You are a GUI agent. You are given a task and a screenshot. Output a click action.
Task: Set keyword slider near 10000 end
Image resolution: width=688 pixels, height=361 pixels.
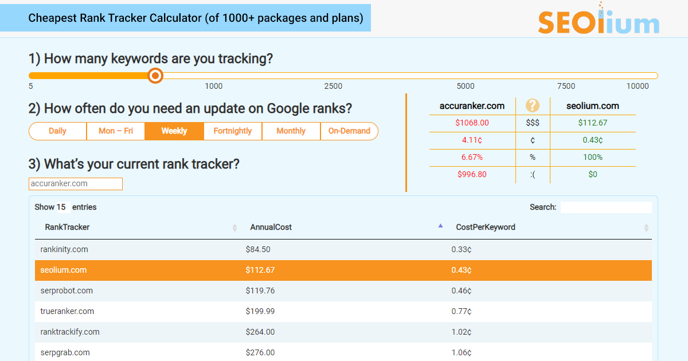click(x=655, y=76)
